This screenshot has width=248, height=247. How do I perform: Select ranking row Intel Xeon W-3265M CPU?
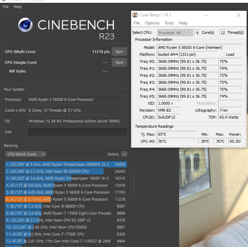pyautogui.click(x=66, y=171)
